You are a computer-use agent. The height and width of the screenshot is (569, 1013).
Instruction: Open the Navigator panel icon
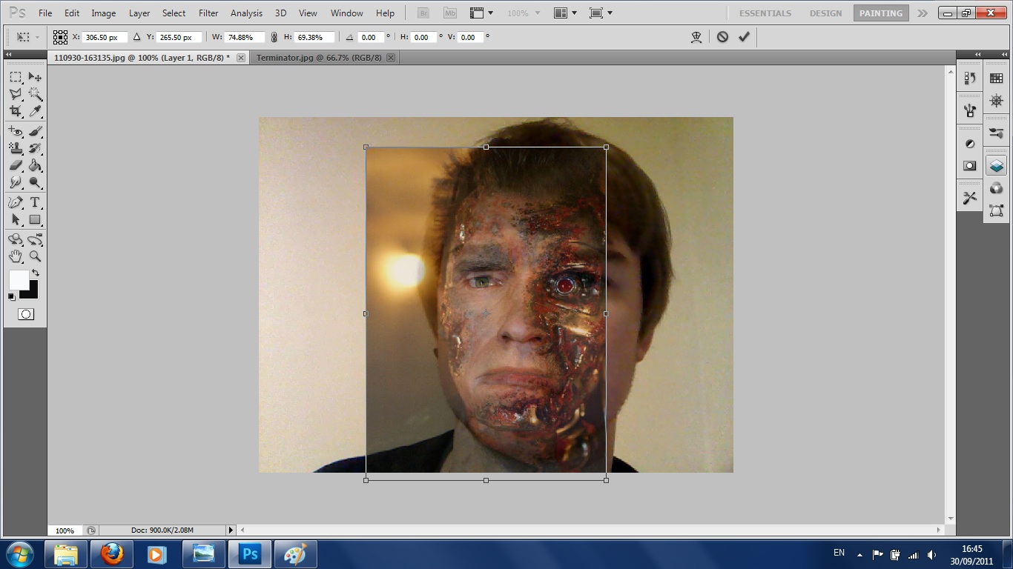click(996, 101)
